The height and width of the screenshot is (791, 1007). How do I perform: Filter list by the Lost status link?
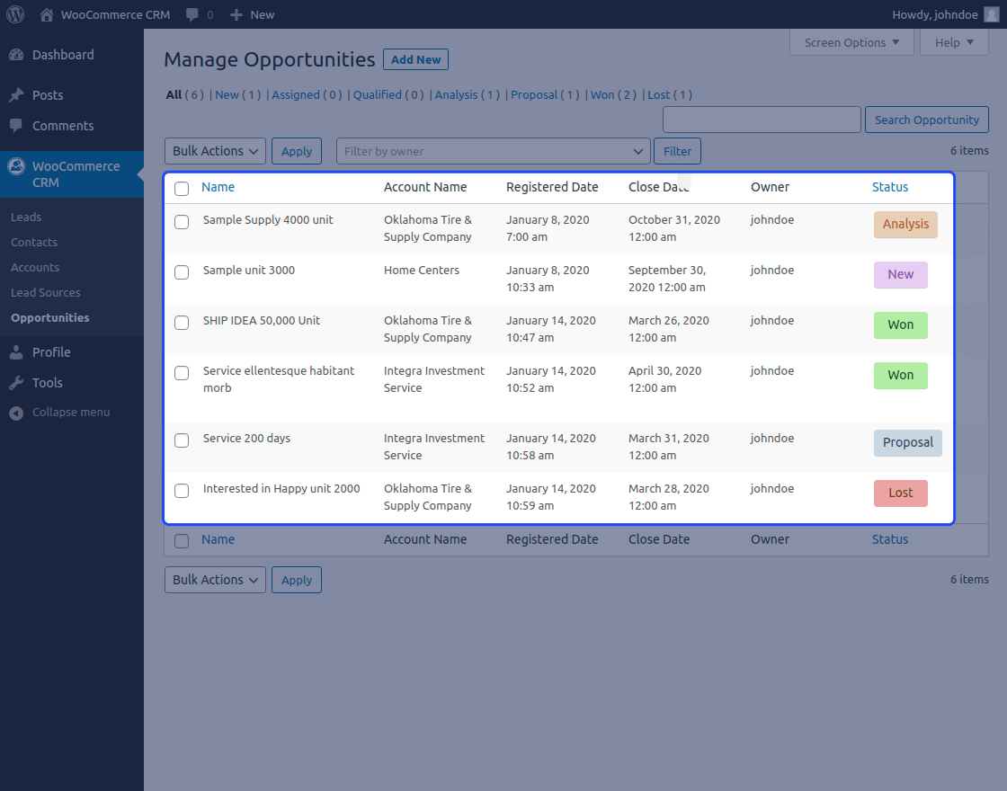(659, 95)
